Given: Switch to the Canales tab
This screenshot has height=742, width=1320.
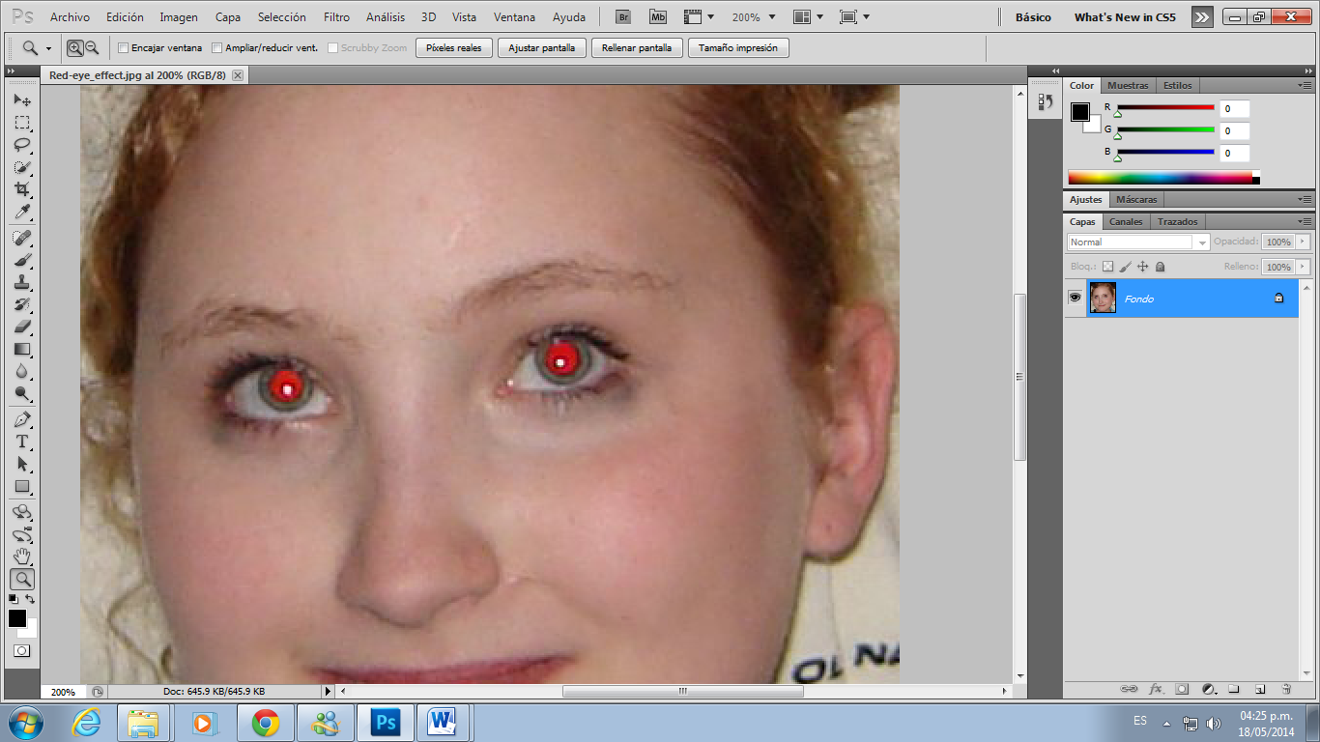Looking at the screenshot, I should [1126, 221].
